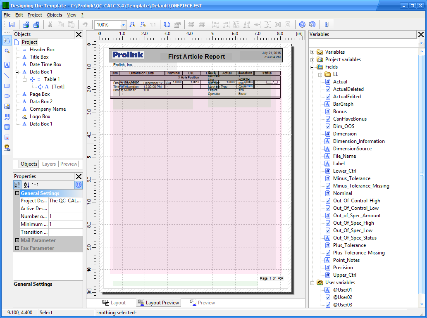Screen dimensions: 427x318
Task: Click the Copy icon in toolbar
Action: point(60,25)
